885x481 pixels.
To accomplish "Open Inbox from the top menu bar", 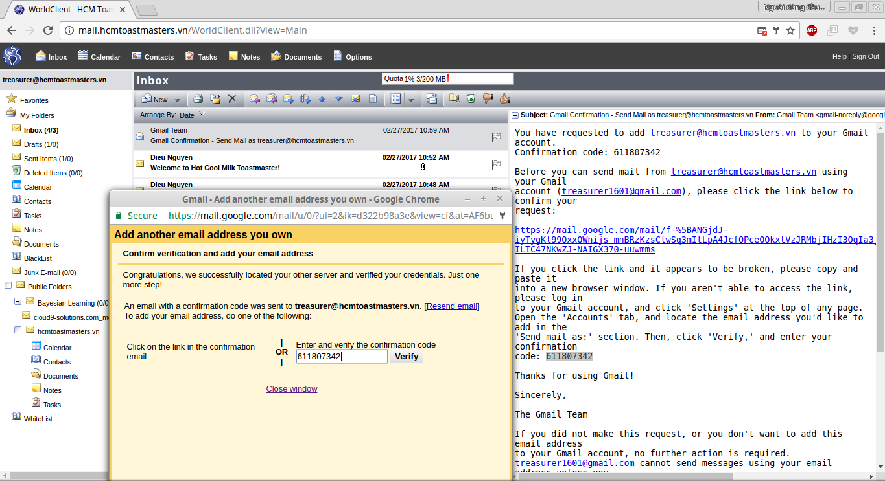I will coord(51,56).
